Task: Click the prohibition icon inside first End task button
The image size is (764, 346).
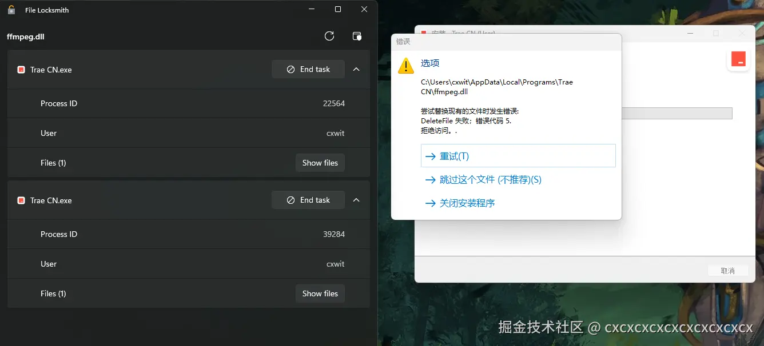Action: [x=291, y=69]
